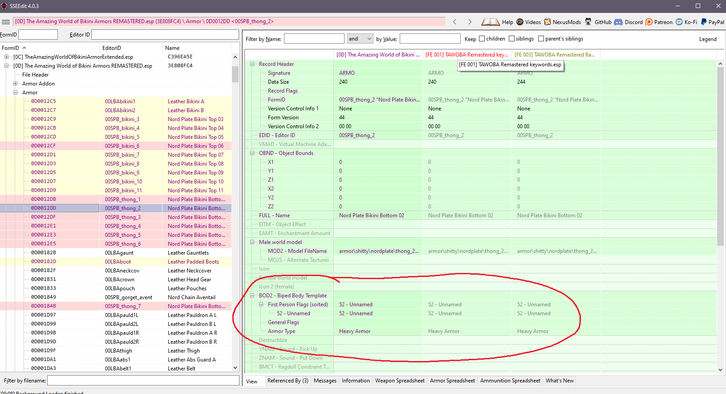The height and width of the screenshot is (394, 726).
Task: Select the [0D] The Amazing World column header
Action: 378,55
